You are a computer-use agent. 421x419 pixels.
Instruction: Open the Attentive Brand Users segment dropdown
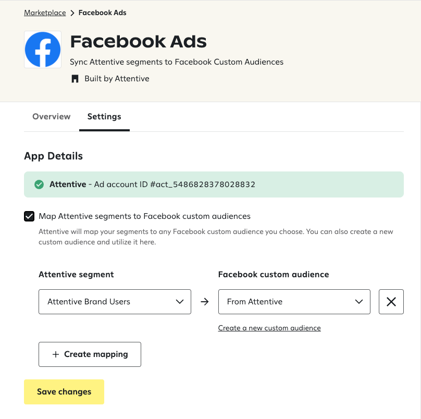[115, 302]
